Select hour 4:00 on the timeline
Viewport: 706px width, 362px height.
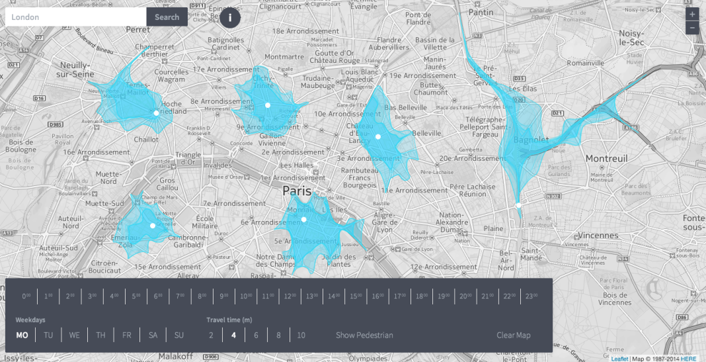tap(114, 296)
